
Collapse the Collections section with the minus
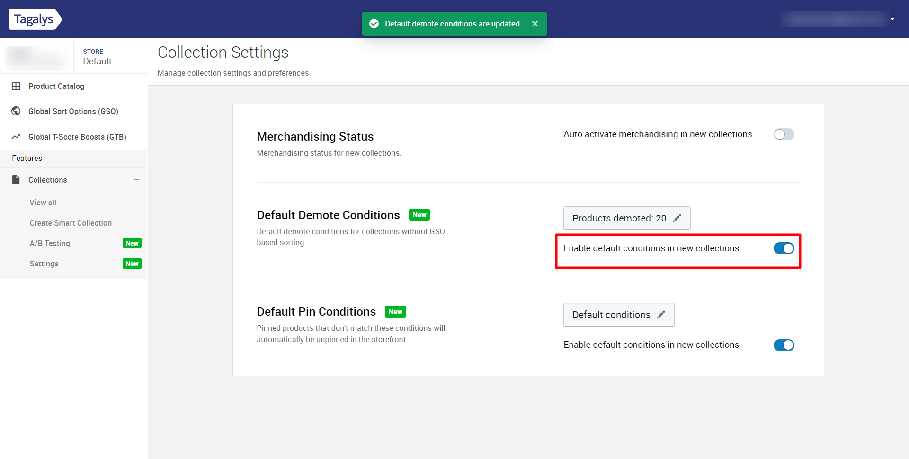pyautogui.click(x=136, y=179)
